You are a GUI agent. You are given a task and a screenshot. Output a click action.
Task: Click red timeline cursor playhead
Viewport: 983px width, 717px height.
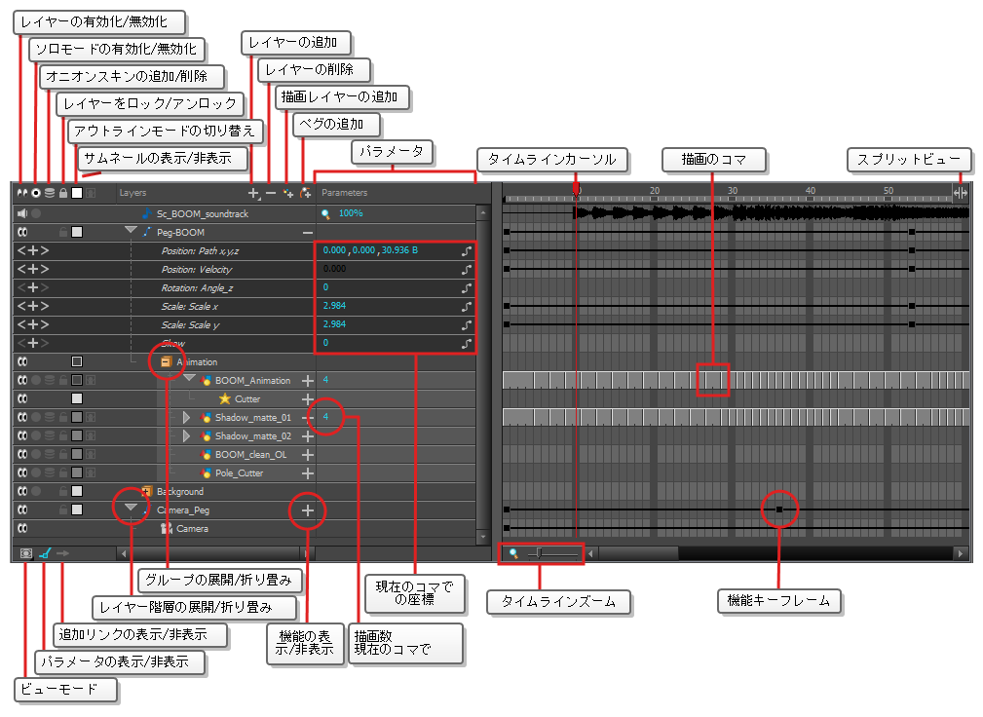click(x=576, y=188)
